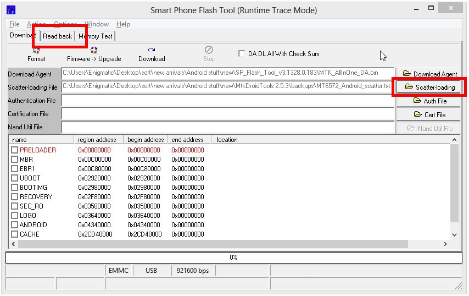This screenshot has width=469, height=296.
Task: Switch to the Memory Test tab
Action: [x=96, y=36]
